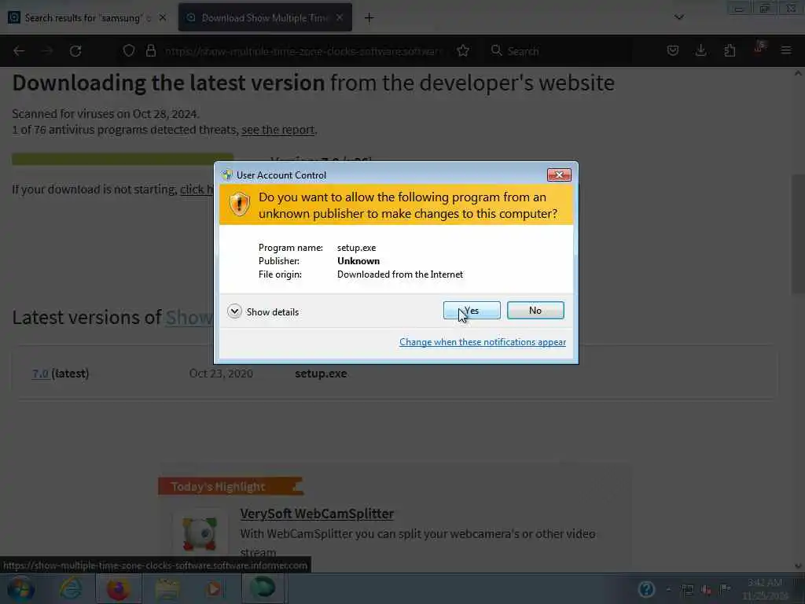Close the User Account Control dialog

(x=559, y=175)
